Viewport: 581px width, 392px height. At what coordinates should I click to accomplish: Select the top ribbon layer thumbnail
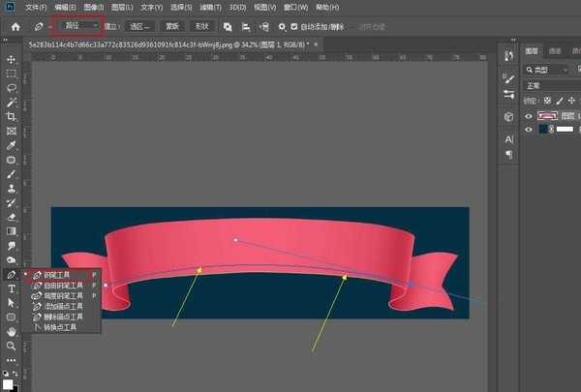(548, 115)
